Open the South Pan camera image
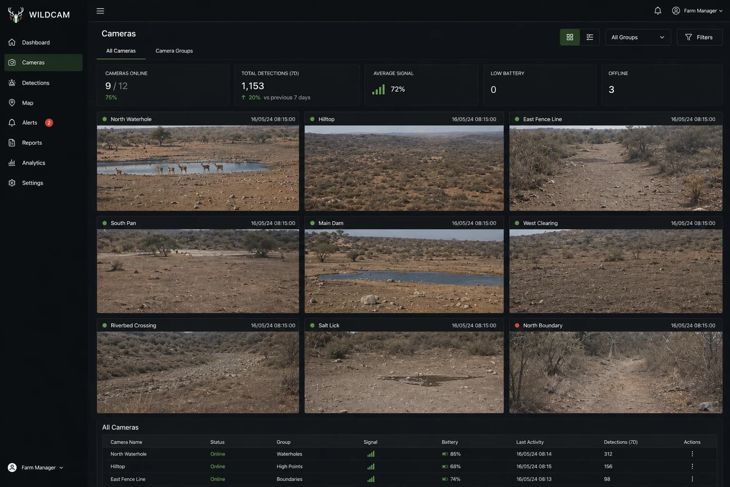730x487 pixels. pos(198,271)
